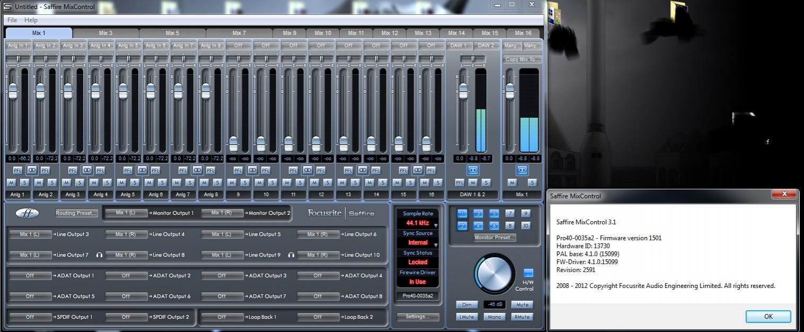Solo the Anlg 3 channel
Image resolution: width=804 pixels, height=332 pixels.
click(x=80, y=182)
